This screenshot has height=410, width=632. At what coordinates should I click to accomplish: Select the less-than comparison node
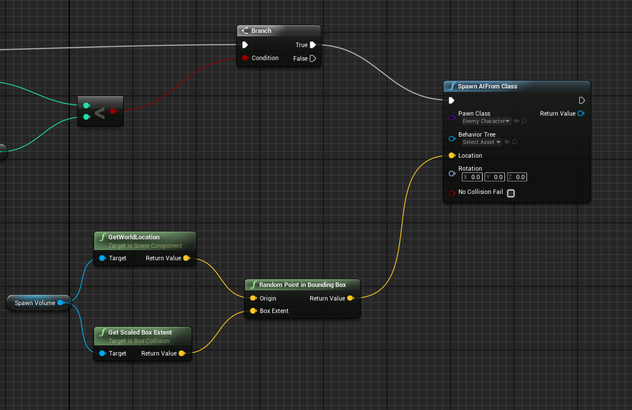100,111
